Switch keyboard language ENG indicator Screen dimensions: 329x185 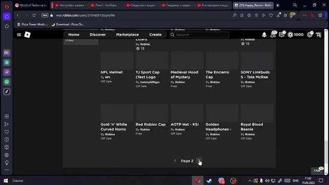pos(296,180)
